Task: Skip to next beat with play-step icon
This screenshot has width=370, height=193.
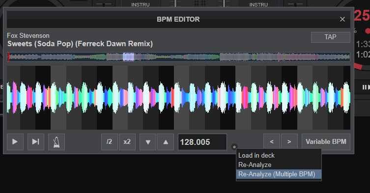Action: pos(36,142)
